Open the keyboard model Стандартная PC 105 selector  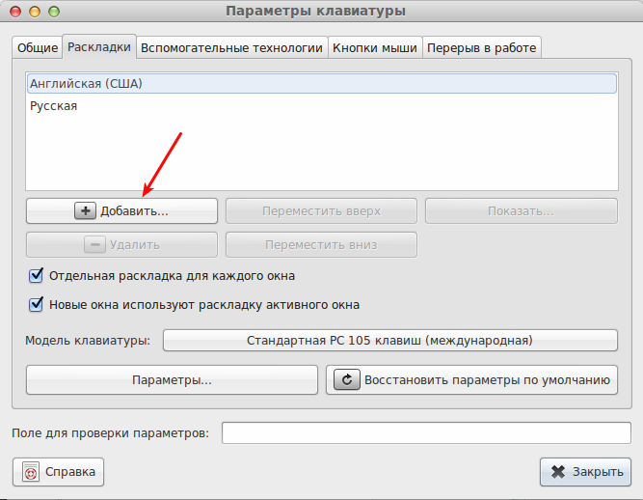(390, 341)
